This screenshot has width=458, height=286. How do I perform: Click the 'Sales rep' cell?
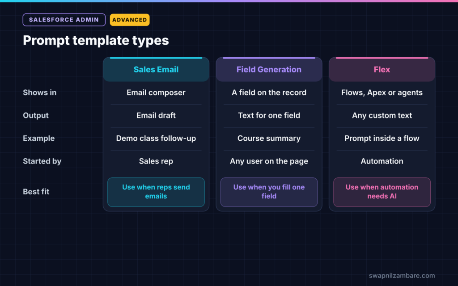click(156, 161)
